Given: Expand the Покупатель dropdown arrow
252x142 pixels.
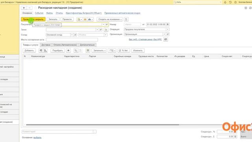Looking at the screenshot, I should pos(103,24).
